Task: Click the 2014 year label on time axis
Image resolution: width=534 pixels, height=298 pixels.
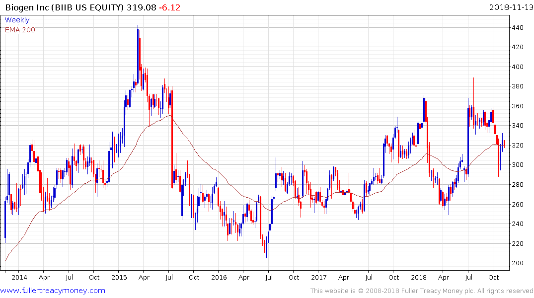Action: click(x=19, y=277)
